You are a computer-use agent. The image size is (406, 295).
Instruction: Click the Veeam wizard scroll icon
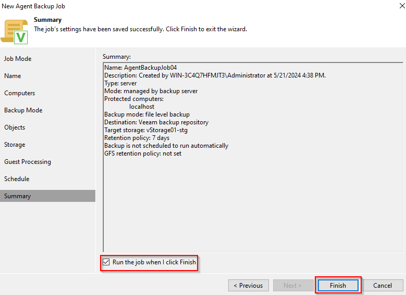pos(15,31)
